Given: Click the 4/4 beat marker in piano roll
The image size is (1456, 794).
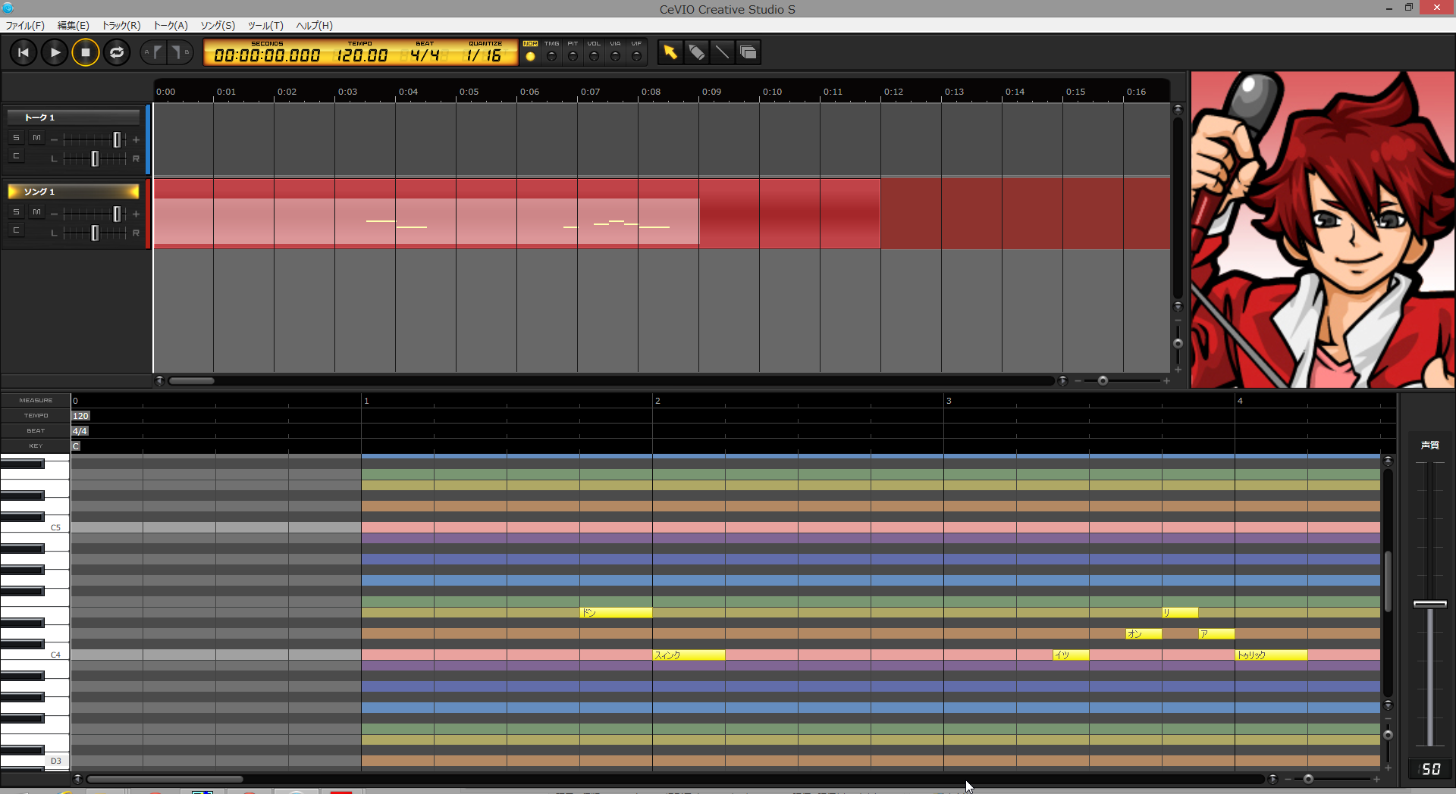Looking at the screenshot, I should [80, 431].
